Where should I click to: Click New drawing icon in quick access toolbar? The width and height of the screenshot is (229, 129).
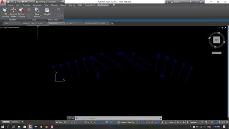coord(8,2)
